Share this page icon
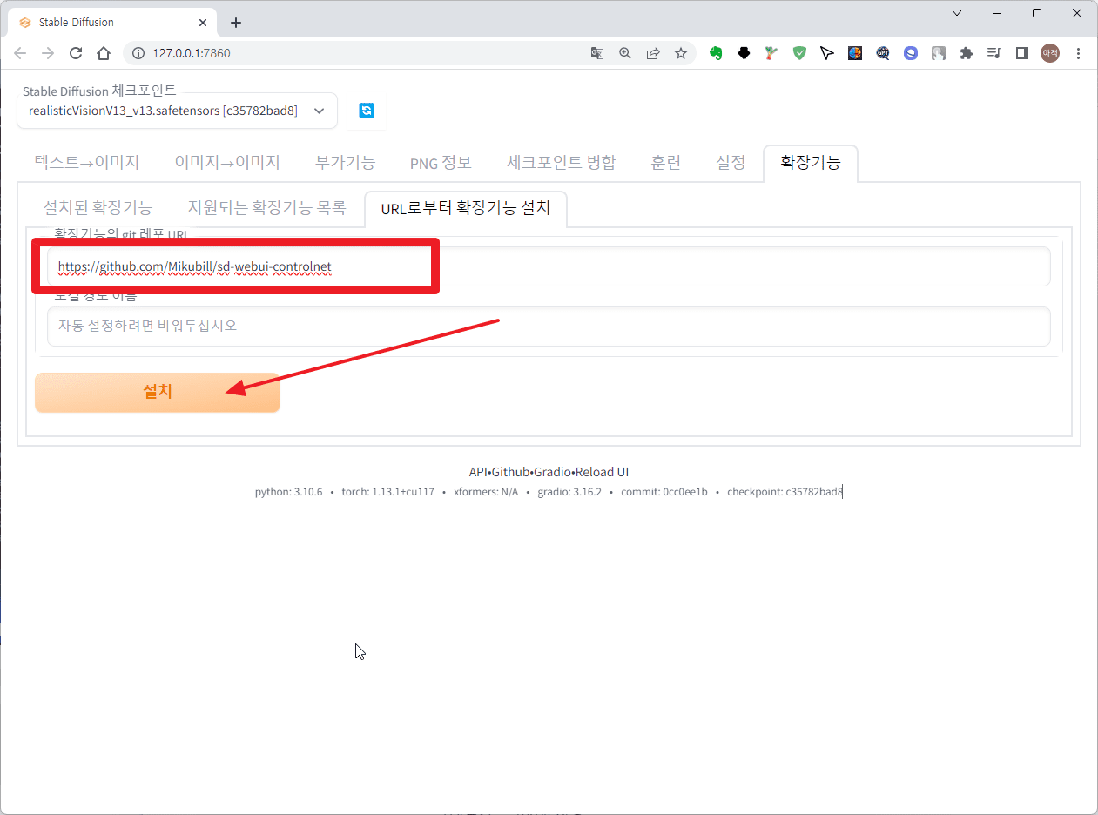 point(653,53)
